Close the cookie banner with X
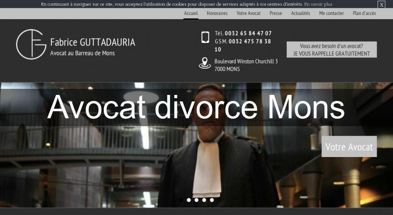 [x=381, y=4]
